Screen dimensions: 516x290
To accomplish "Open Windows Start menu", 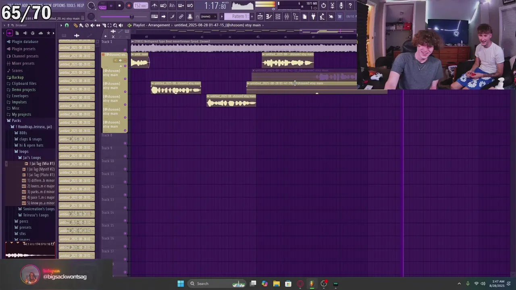I will (181, 284).
